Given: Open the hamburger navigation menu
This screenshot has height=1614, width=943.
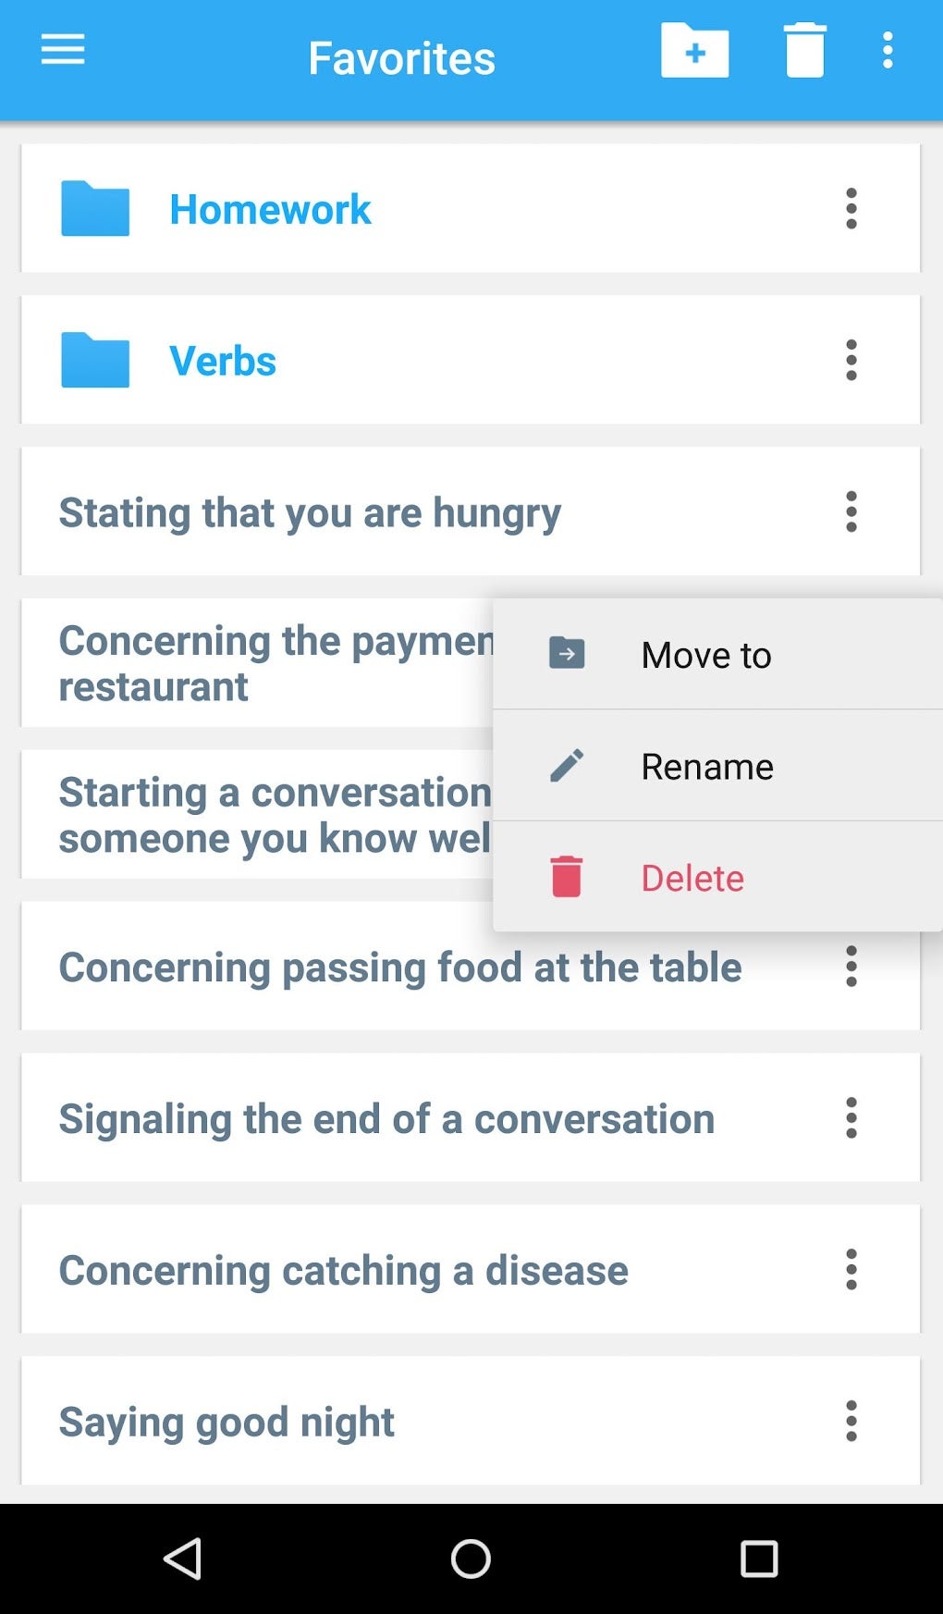Looking at the screenshot, I should tap(63, 50).
